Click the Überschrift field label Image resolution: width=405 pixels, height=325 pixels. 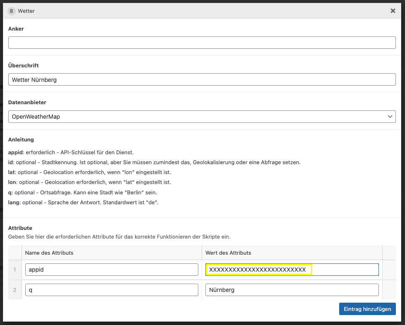tap(24, 65)
